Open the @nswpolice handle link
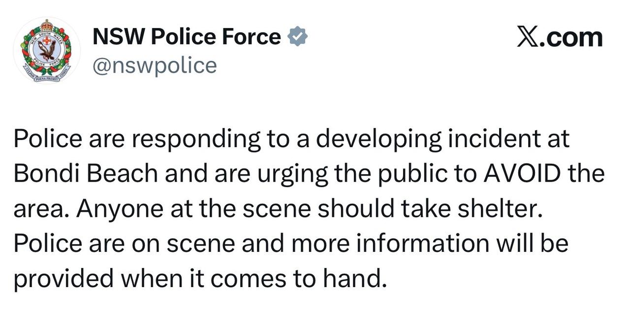 [x=155, y=65]
